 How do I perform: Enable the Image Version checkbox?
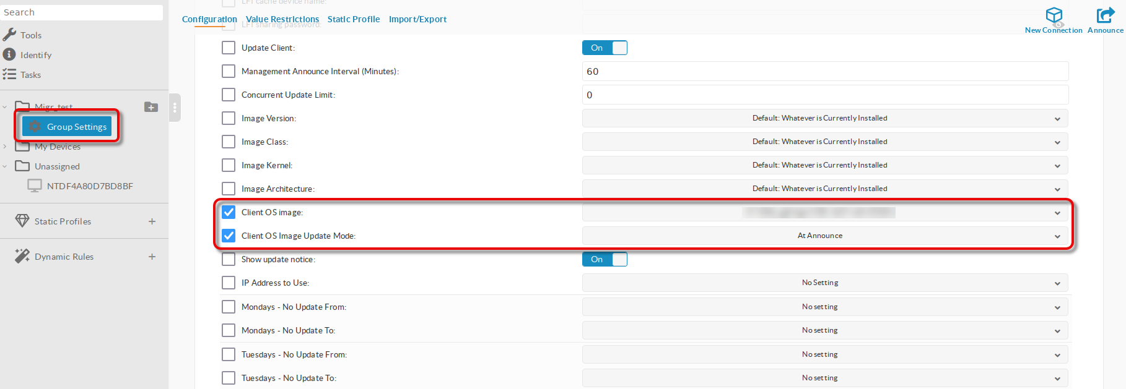229,118
